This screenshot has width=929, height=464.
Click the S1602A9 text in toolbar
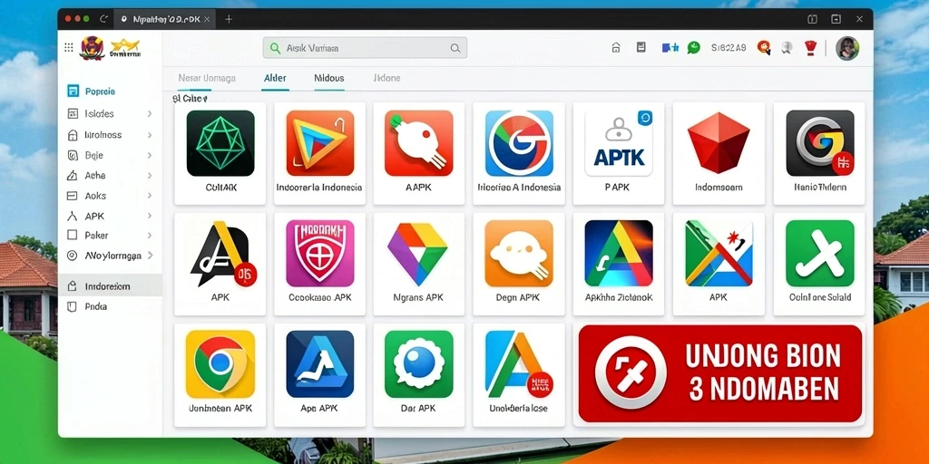tap(729, 48)
